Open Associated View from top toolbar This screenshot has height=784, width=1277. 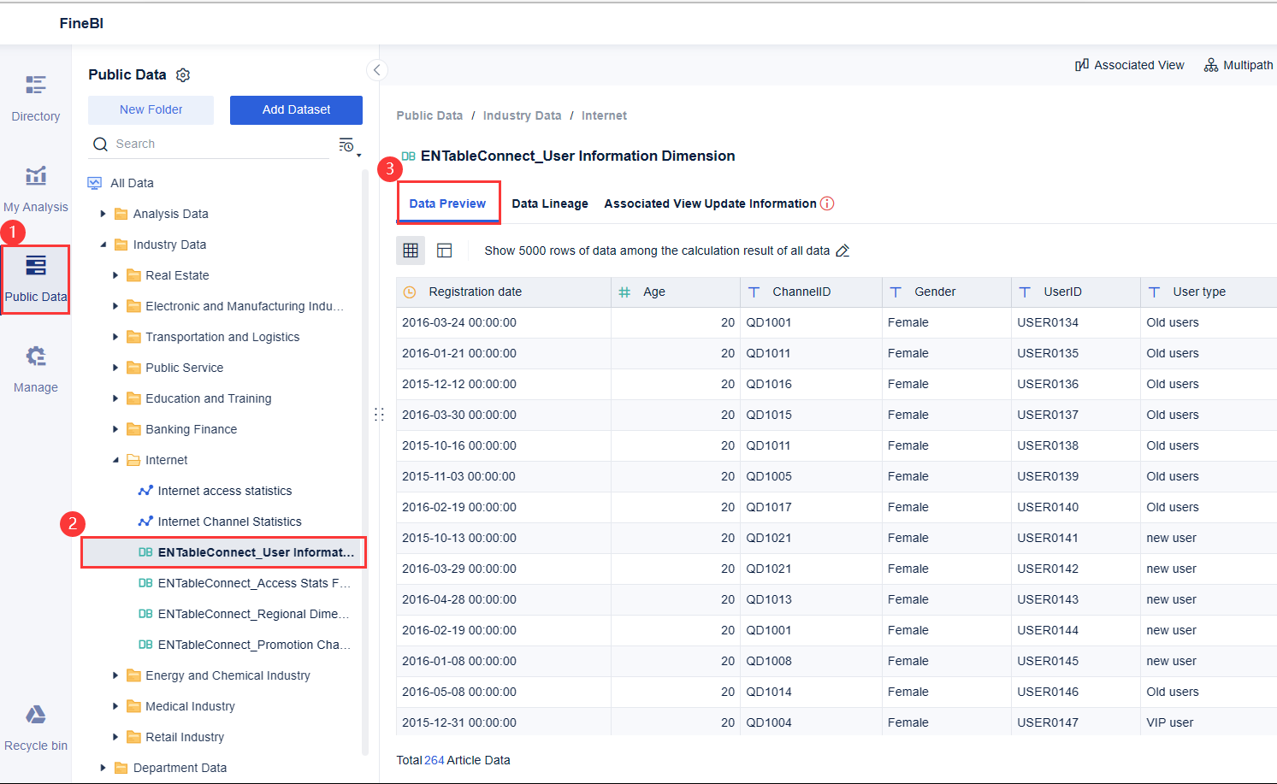pos(1130,65)
